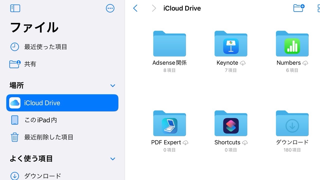This screenshot has height=180, width=320.
Task: Open the Keynote folder
Action: click(231, 44)
